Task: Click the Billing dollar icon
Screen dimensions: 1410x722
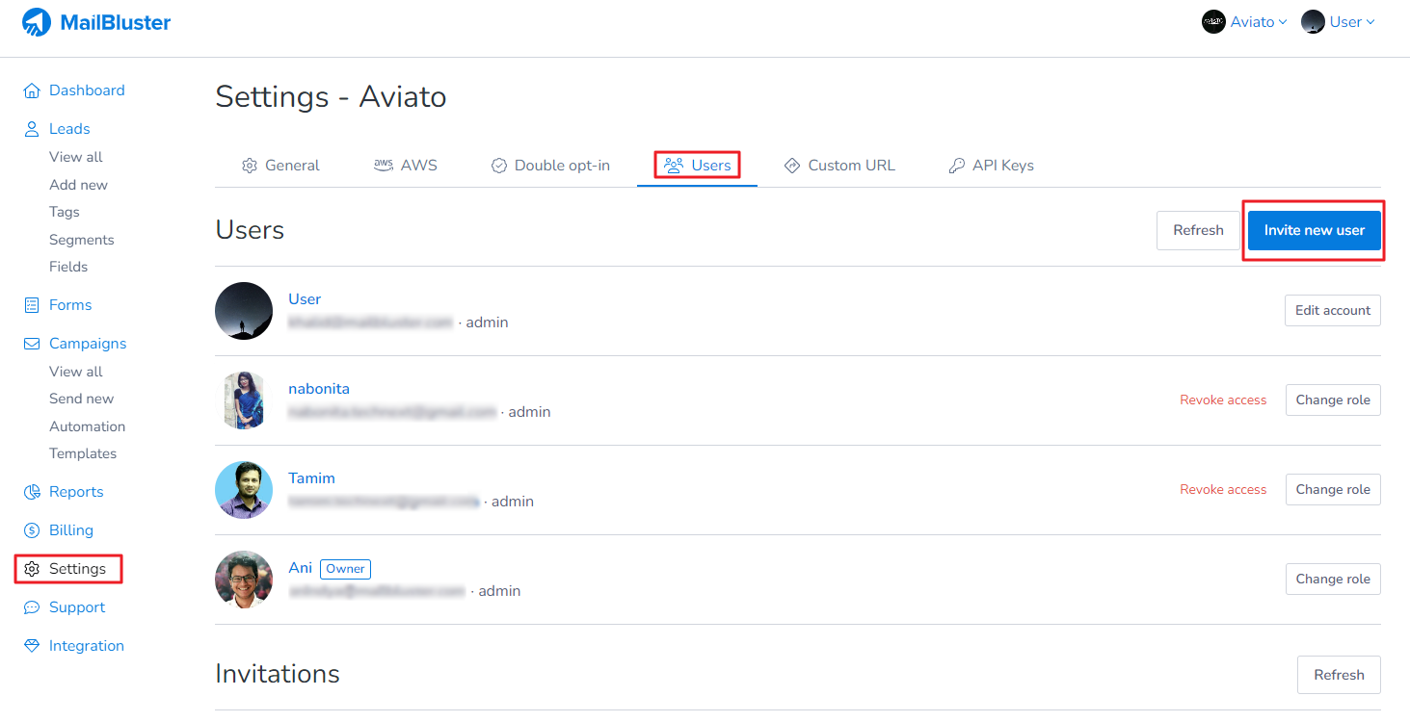Action: click(x=32, y=530)
